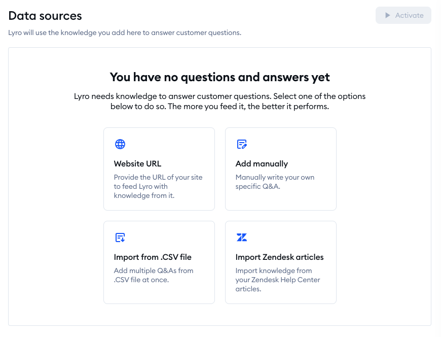Select the Website URL data source card

point(159,168)
